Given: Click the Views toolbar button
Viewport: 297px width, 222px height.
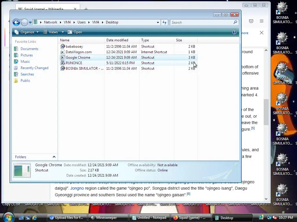Looking at the screenshot, I should [x=50, y=32].
